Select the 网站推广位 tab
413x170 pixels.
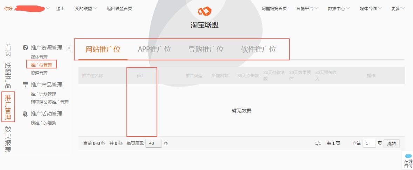click(x=103, y=49)
